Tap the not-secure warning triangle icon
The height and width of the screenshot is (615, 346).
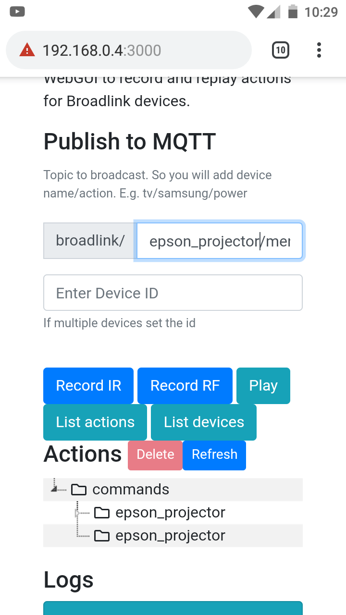(x=27, y=50)
